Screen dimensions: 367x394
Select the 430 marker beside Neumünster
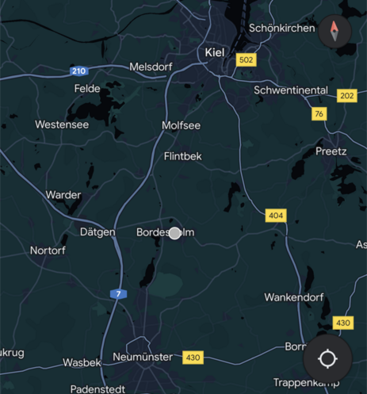tap(193, 358)
